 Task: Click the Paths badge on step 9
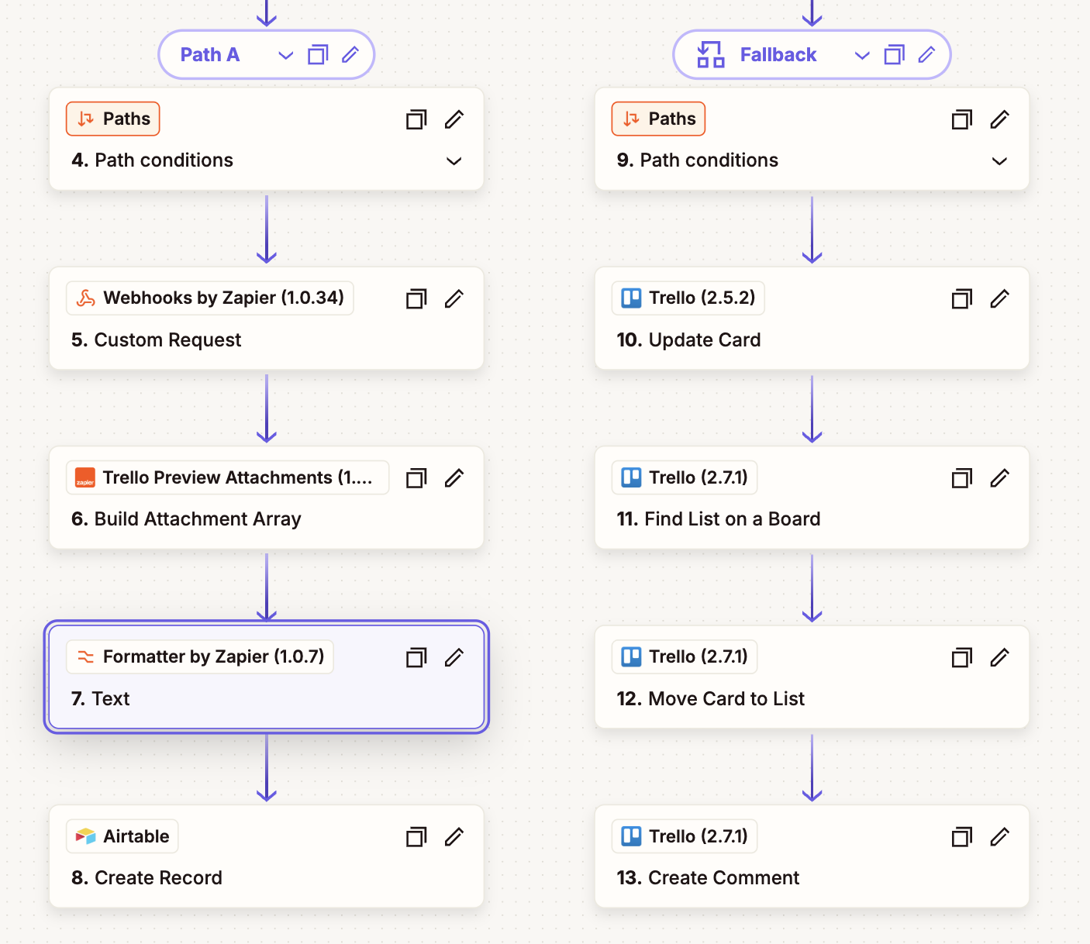click(658, 119)
